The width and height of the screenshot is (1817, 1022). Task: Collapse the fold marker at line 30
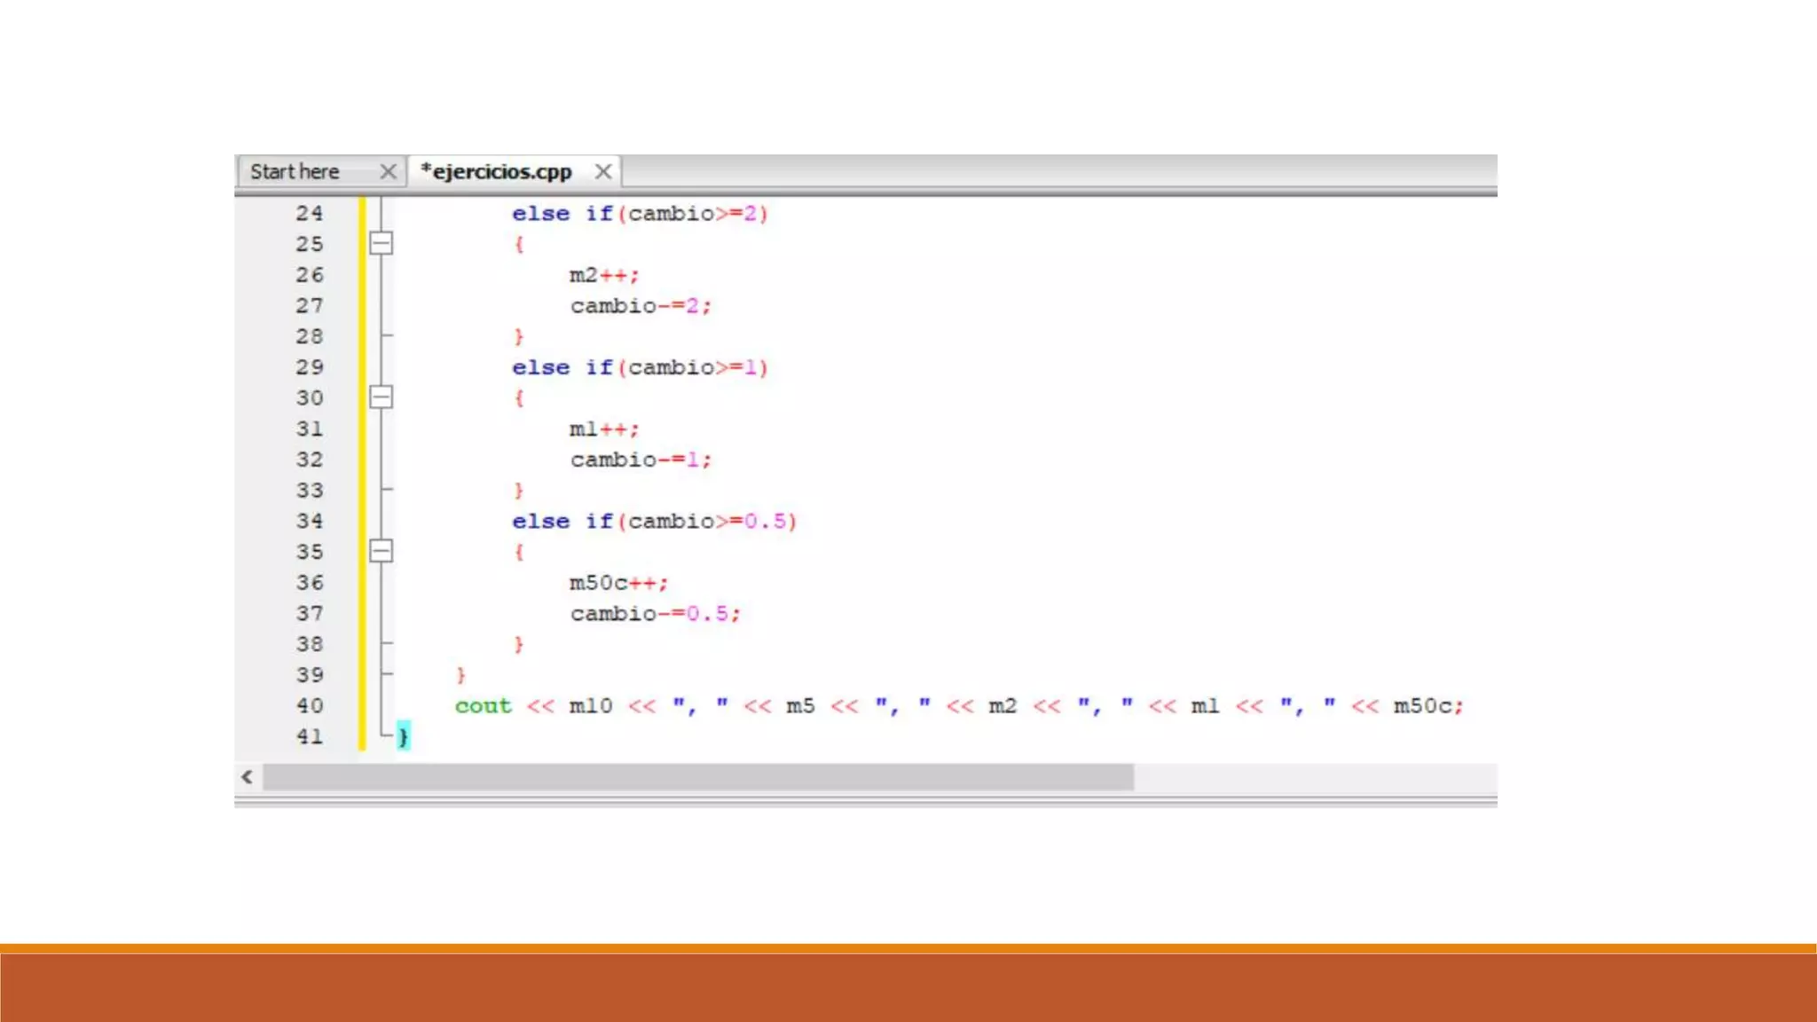click(x=381, y=397)
